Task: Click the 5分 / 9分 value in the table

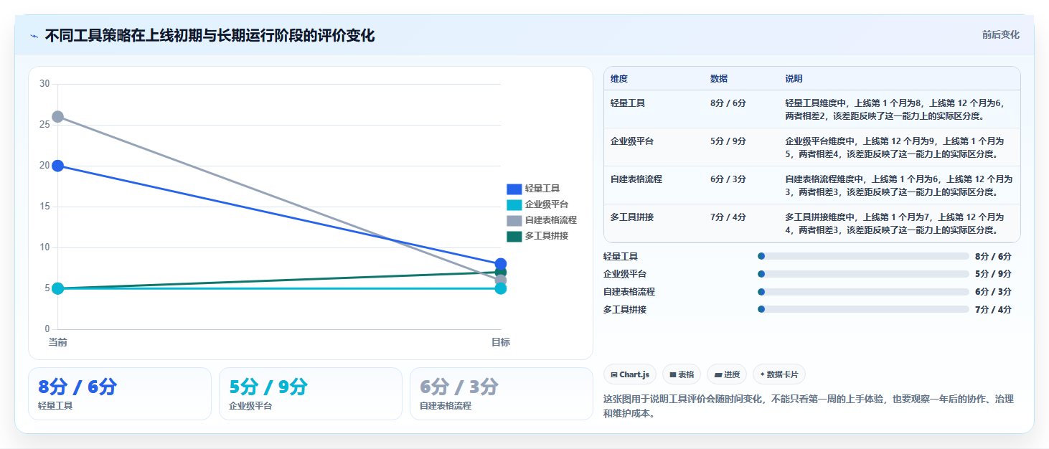Action: point(728,141)
